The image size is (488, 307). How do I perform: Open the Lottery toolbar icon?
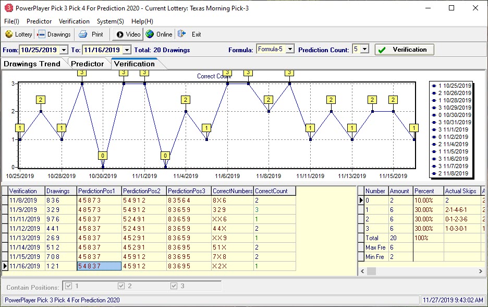[9, 34]
